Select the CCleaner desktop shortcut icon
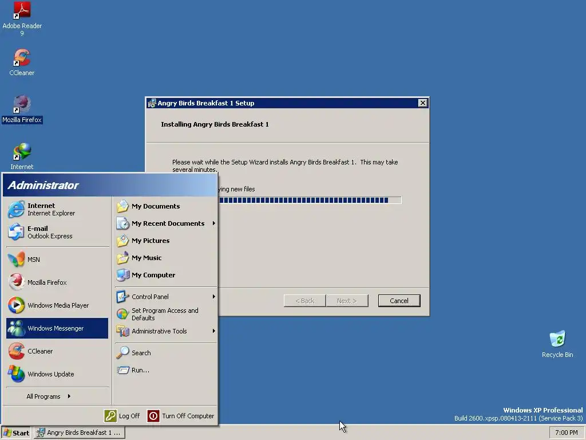The height and width of the screenshot is (440, 586). (22, 58)
